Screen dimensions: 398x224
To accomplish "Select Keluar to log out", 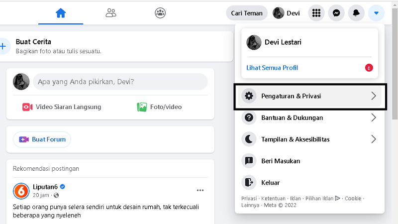I will [270, 183].
